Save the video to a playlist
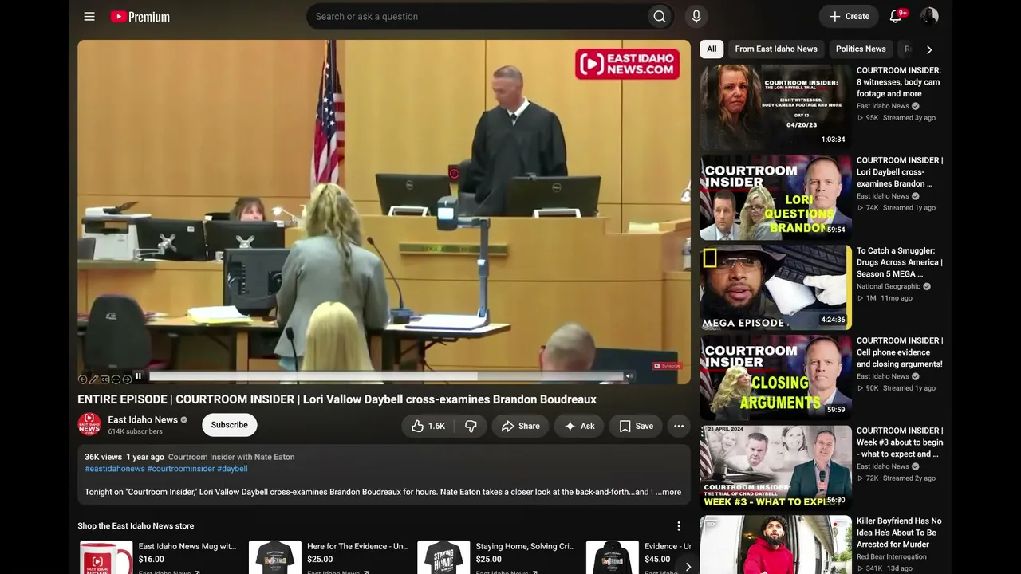This screenshot has height=574, width=1021. (637, 426)
